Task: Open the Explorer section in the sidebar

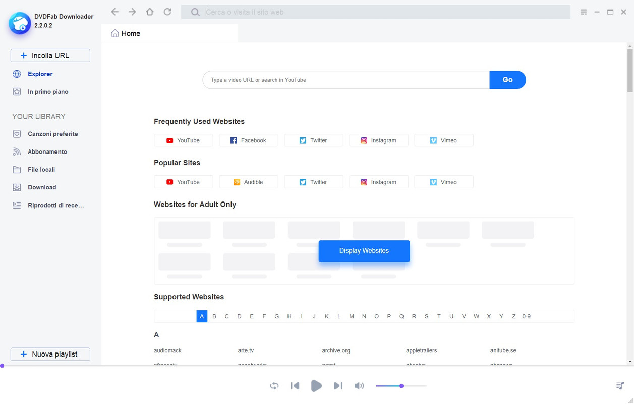Action: click(40, 74)
